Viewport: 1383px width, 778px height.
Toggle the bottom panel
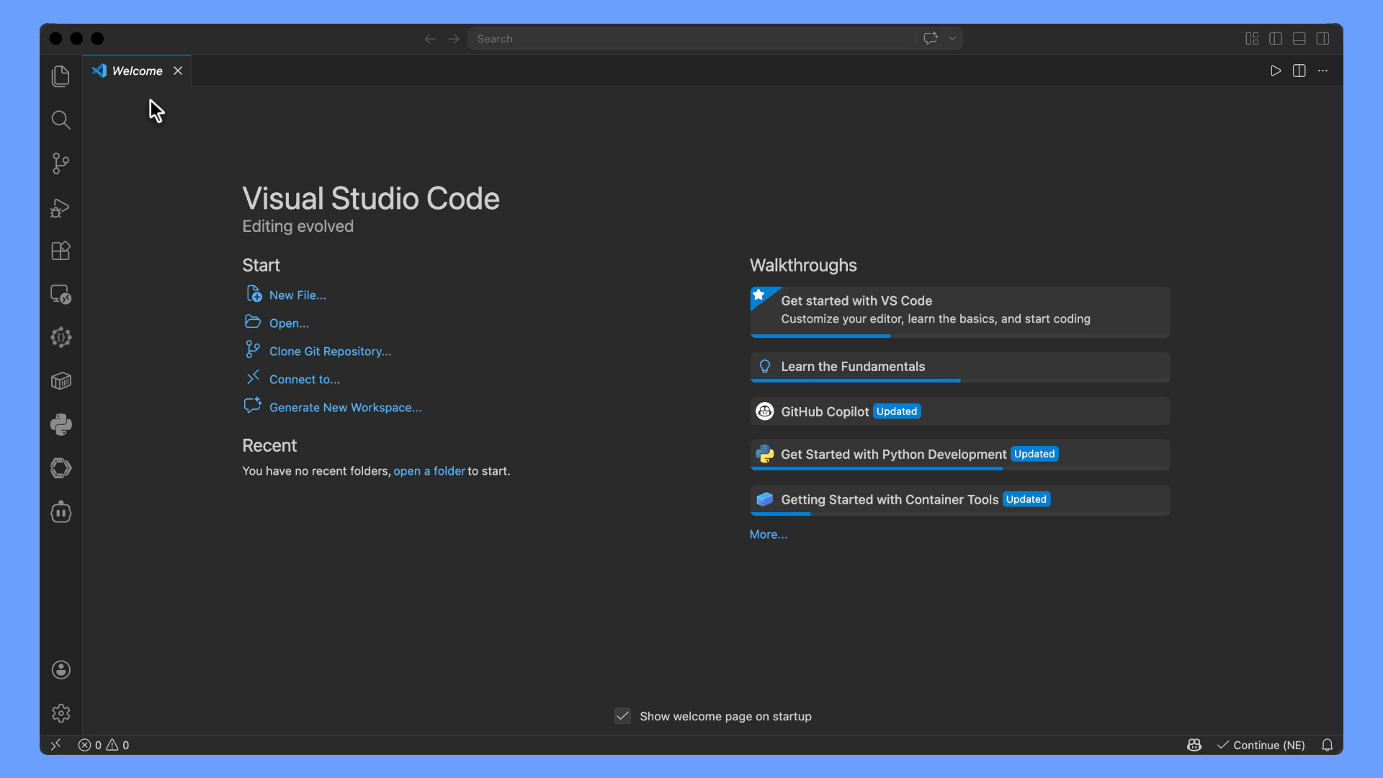pos(1299,39)
